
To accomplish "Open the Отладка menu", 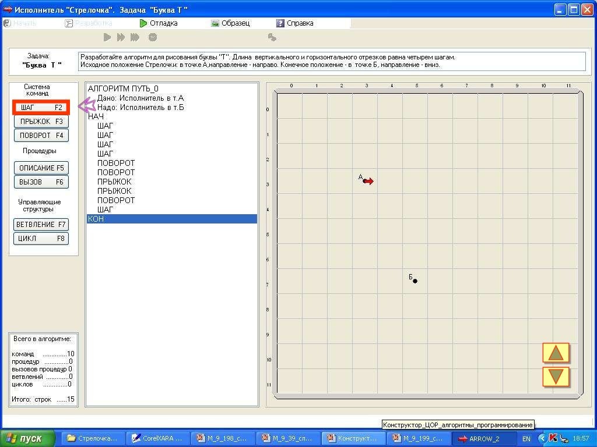I will tap(158, 23).
